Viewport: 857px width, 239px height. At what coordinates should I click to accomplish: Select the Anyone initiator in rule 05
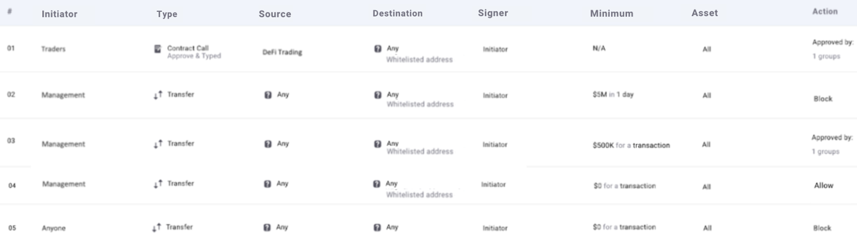53,228
